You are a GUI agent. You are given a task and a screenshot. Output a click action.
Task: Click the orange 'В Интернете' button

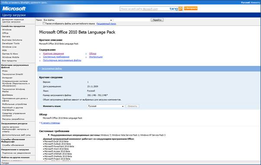pos(190,8)
